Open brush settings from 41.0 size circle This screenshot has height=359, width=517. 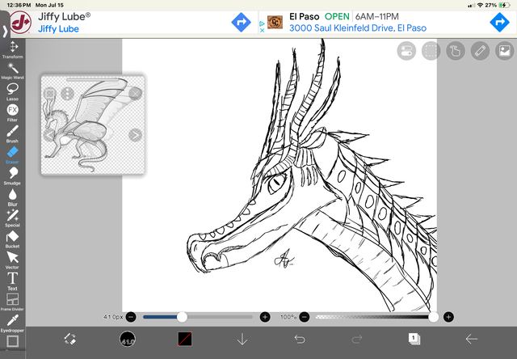point(128,339)
